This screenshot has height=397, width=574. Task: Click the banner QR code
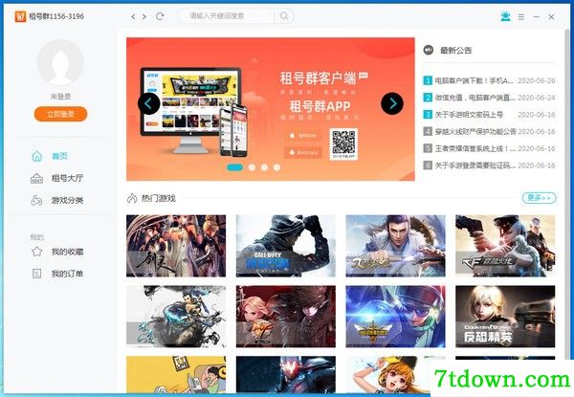point(343,143)
